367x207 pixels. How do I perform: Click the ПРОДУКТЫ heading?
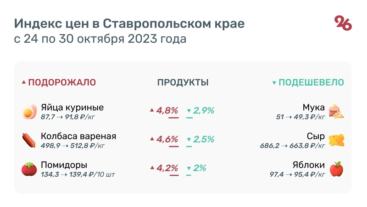(183, 82)
